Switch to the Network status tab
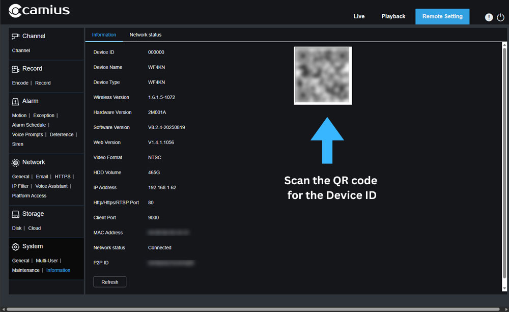The image size is (509, 312). coord(146,35)
